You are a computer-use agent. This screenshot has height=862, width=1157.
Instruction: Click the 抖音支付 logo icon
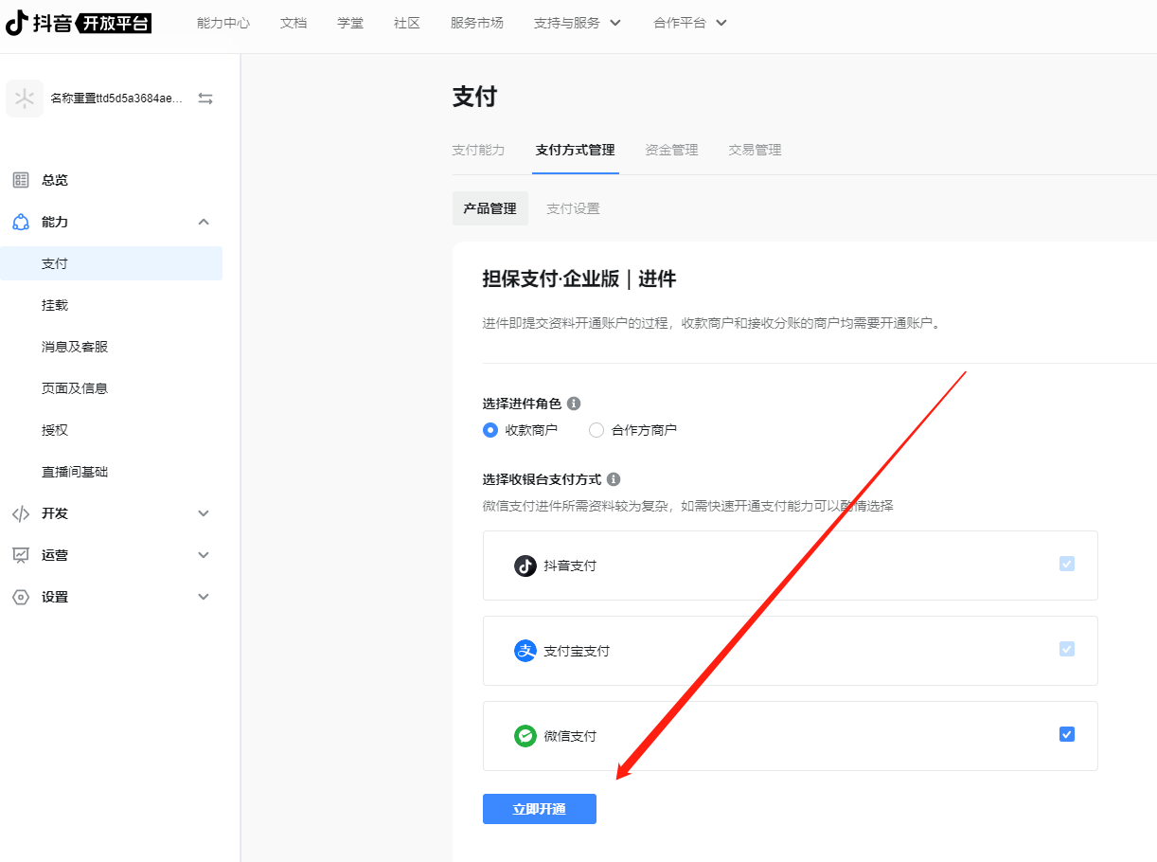pos(525,566)
